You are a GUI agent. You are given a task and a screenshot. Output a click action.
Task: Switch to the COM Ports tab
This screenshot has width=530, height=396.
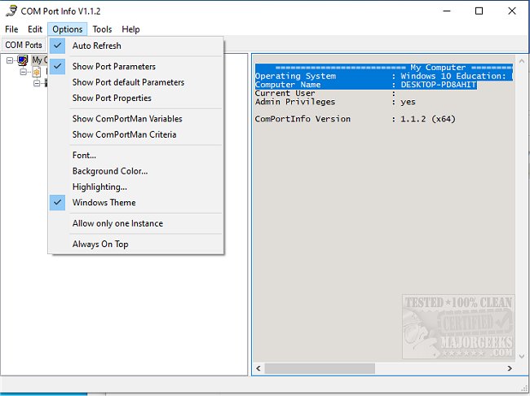[23, 45]
